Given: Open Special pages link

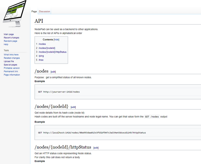Looking at the screenshot, I should [x=10, y=65].
